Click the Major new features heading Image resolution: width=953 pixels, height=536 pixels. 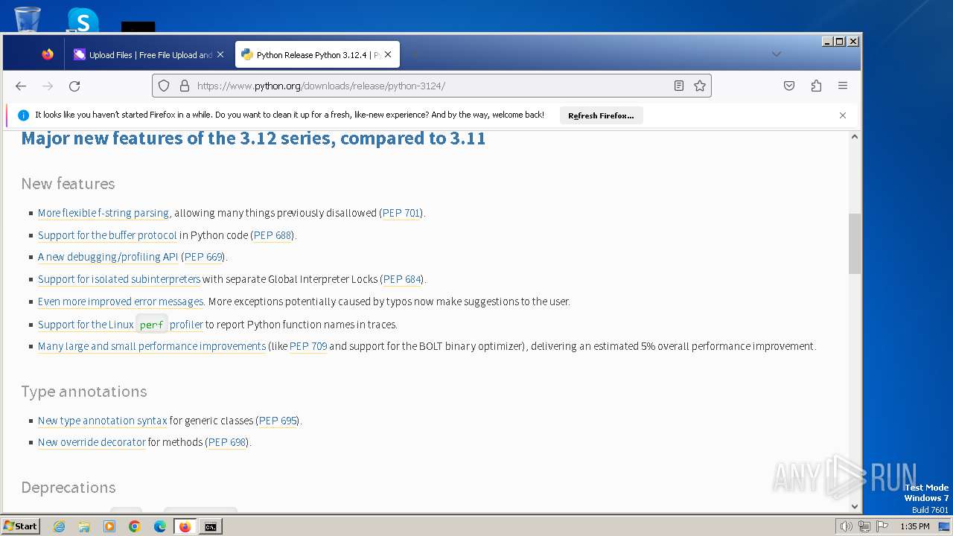[x=253, y=138]
